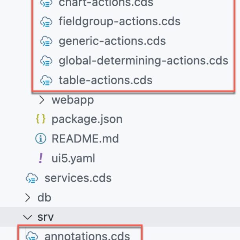
Task: Click the purple exclamation icon of ui5.yaml
Action: (x=41, y=158)
